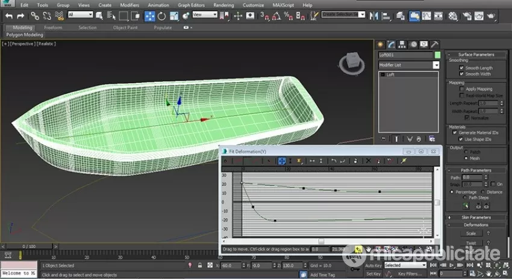512x279 pixels.
Task: Redo the last undone action
Action: pyautogui.click(x=20, y=16)
